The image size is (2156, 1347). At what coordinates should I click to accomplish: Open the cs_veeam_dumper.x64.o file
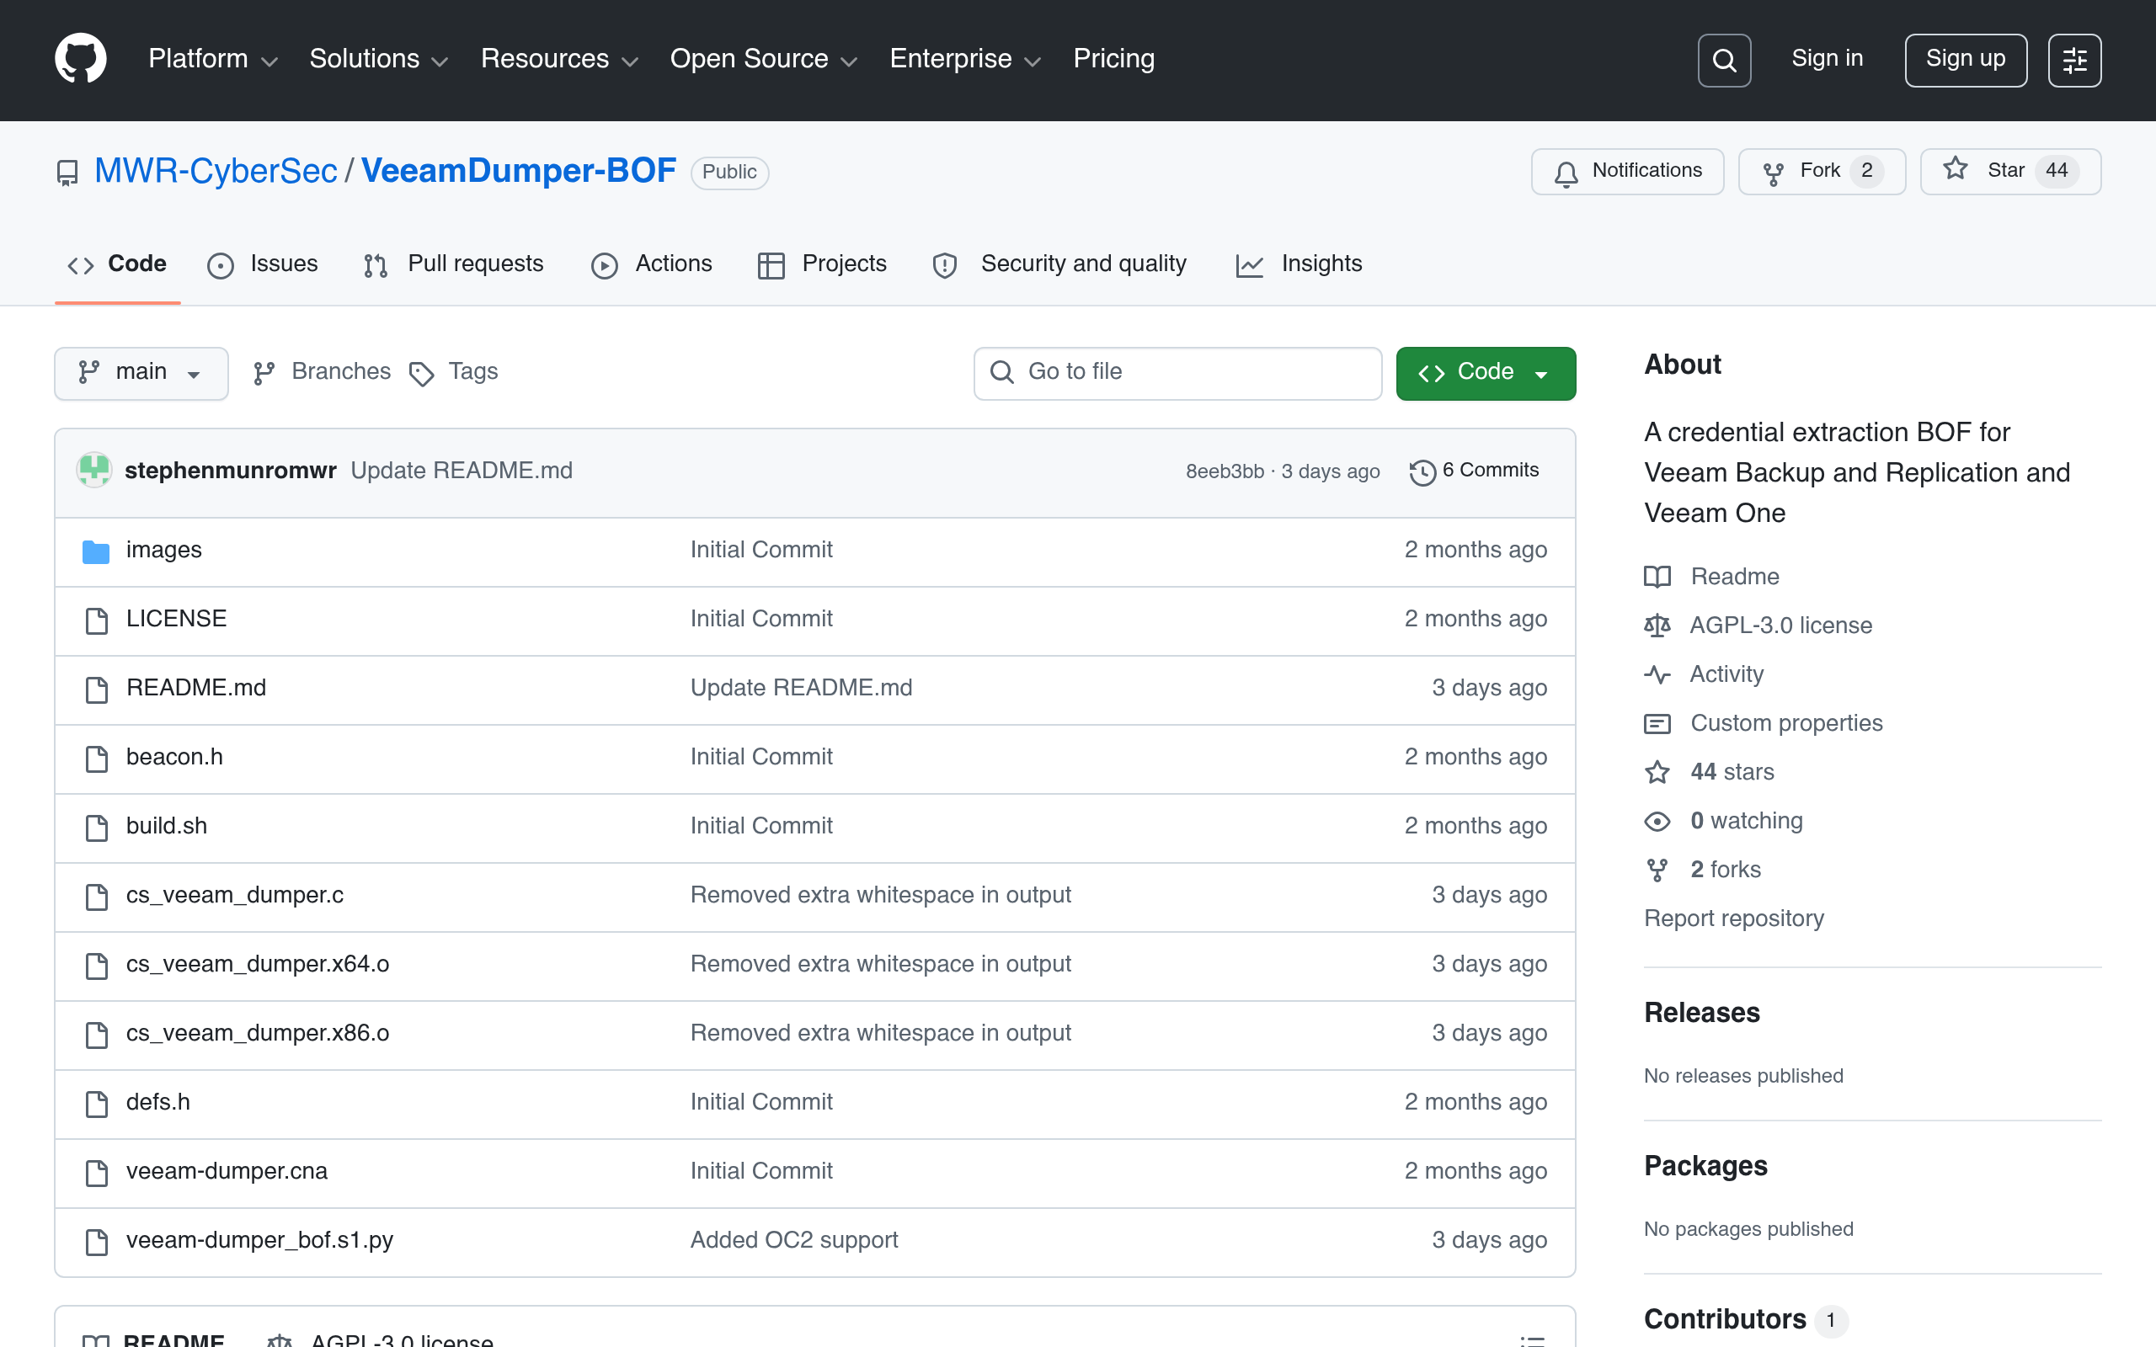click(x=258, y=965)
